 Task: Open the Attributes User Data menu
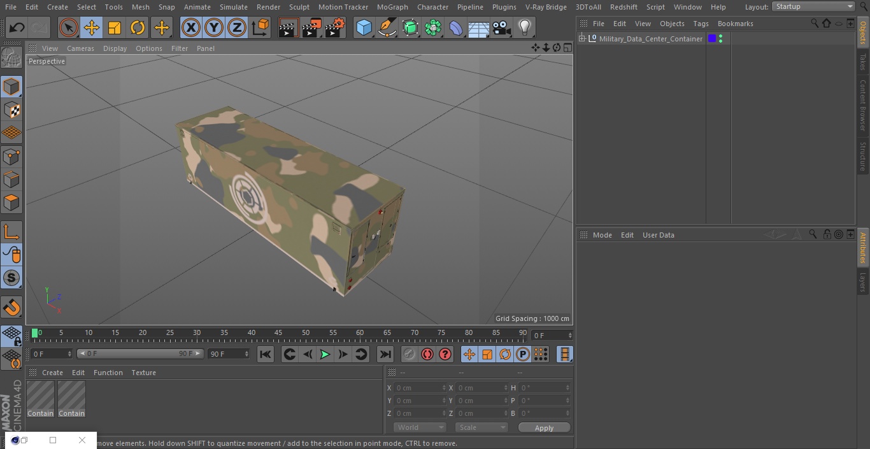coord(658,235)
